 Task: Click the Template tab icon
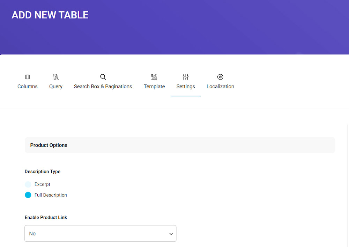tap(154, 77)
